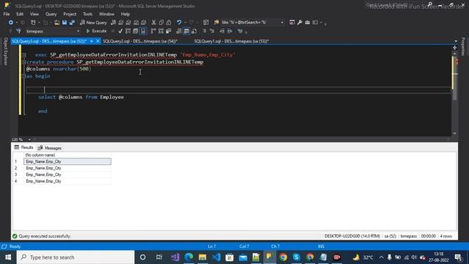Switch to the Results tab

23,147
